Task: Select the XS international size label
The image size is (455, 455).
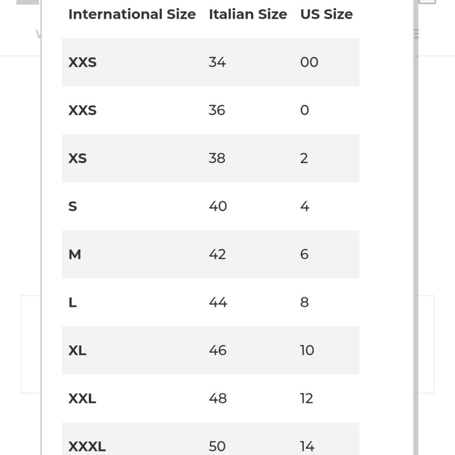Action: click(x=77, y=158)
